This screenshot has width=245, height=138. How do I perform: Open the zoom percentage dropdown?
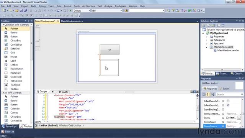(x=45, y=122)
